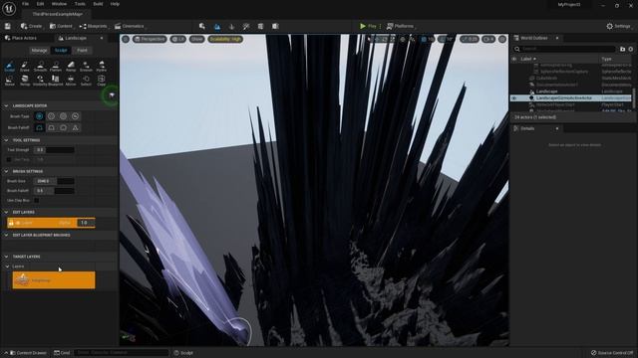Image resolution: width=638 pixels, height=358 pixels.
Task: Collapse the Tool Settings section
Action: pos(6,140)
